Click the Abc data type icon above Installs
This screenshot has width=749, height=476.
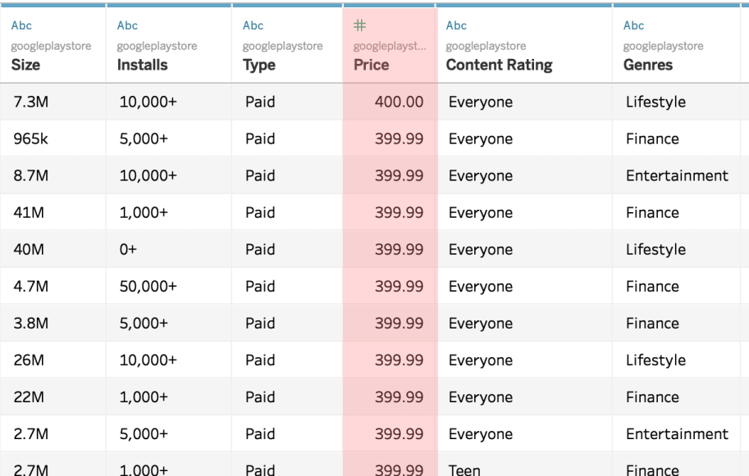pos(127,25)
